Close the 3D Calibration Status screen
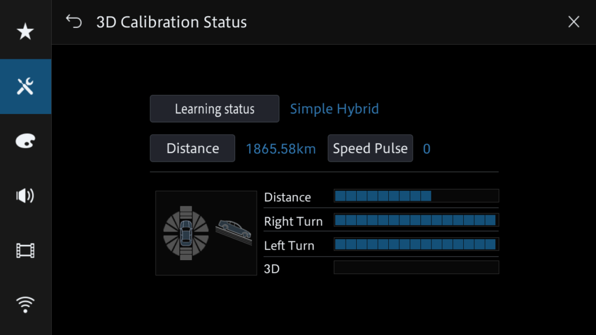The height and width of the screenshot is (335, 596). click(573, 22)
